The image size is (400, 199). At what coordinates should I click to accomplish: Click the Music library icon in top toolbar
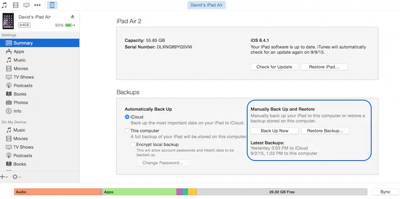point(4,5)
